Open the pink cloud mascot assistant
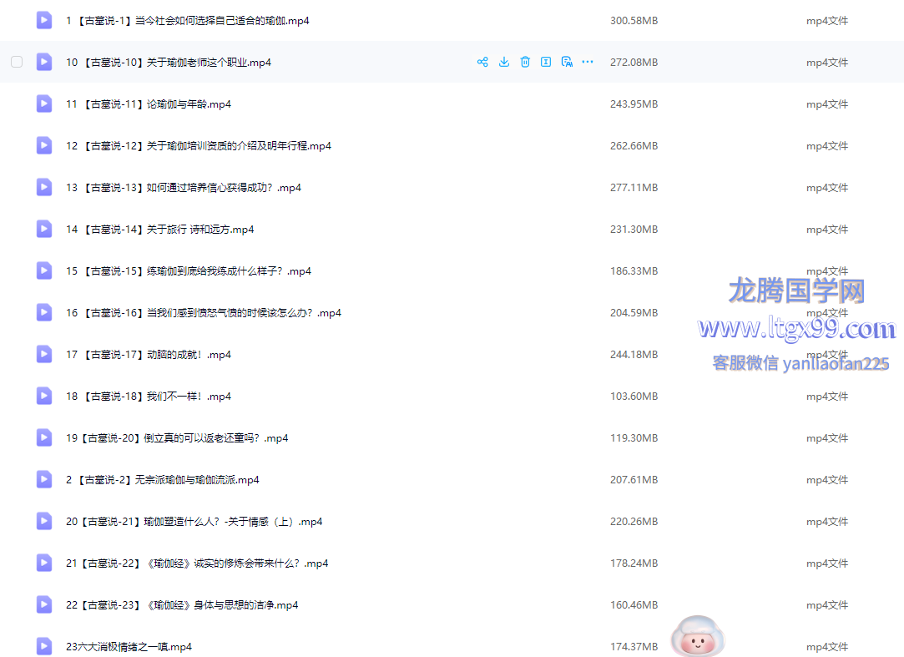The image size is (904, 657). [x=698, y=639]
